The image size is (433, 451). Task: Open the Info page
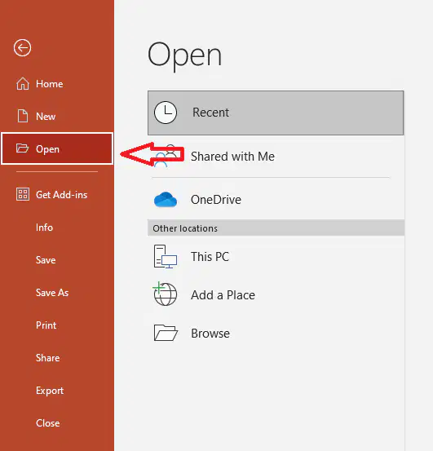tap(44, 228)
